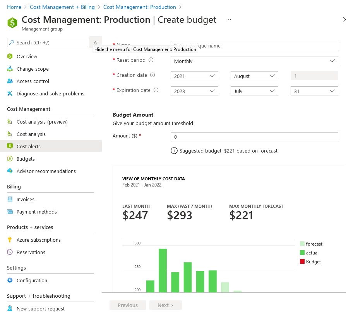This screenshot has height=312, width=346.
Task: Open the Reset period dropdown
Action: pos(254,61)
